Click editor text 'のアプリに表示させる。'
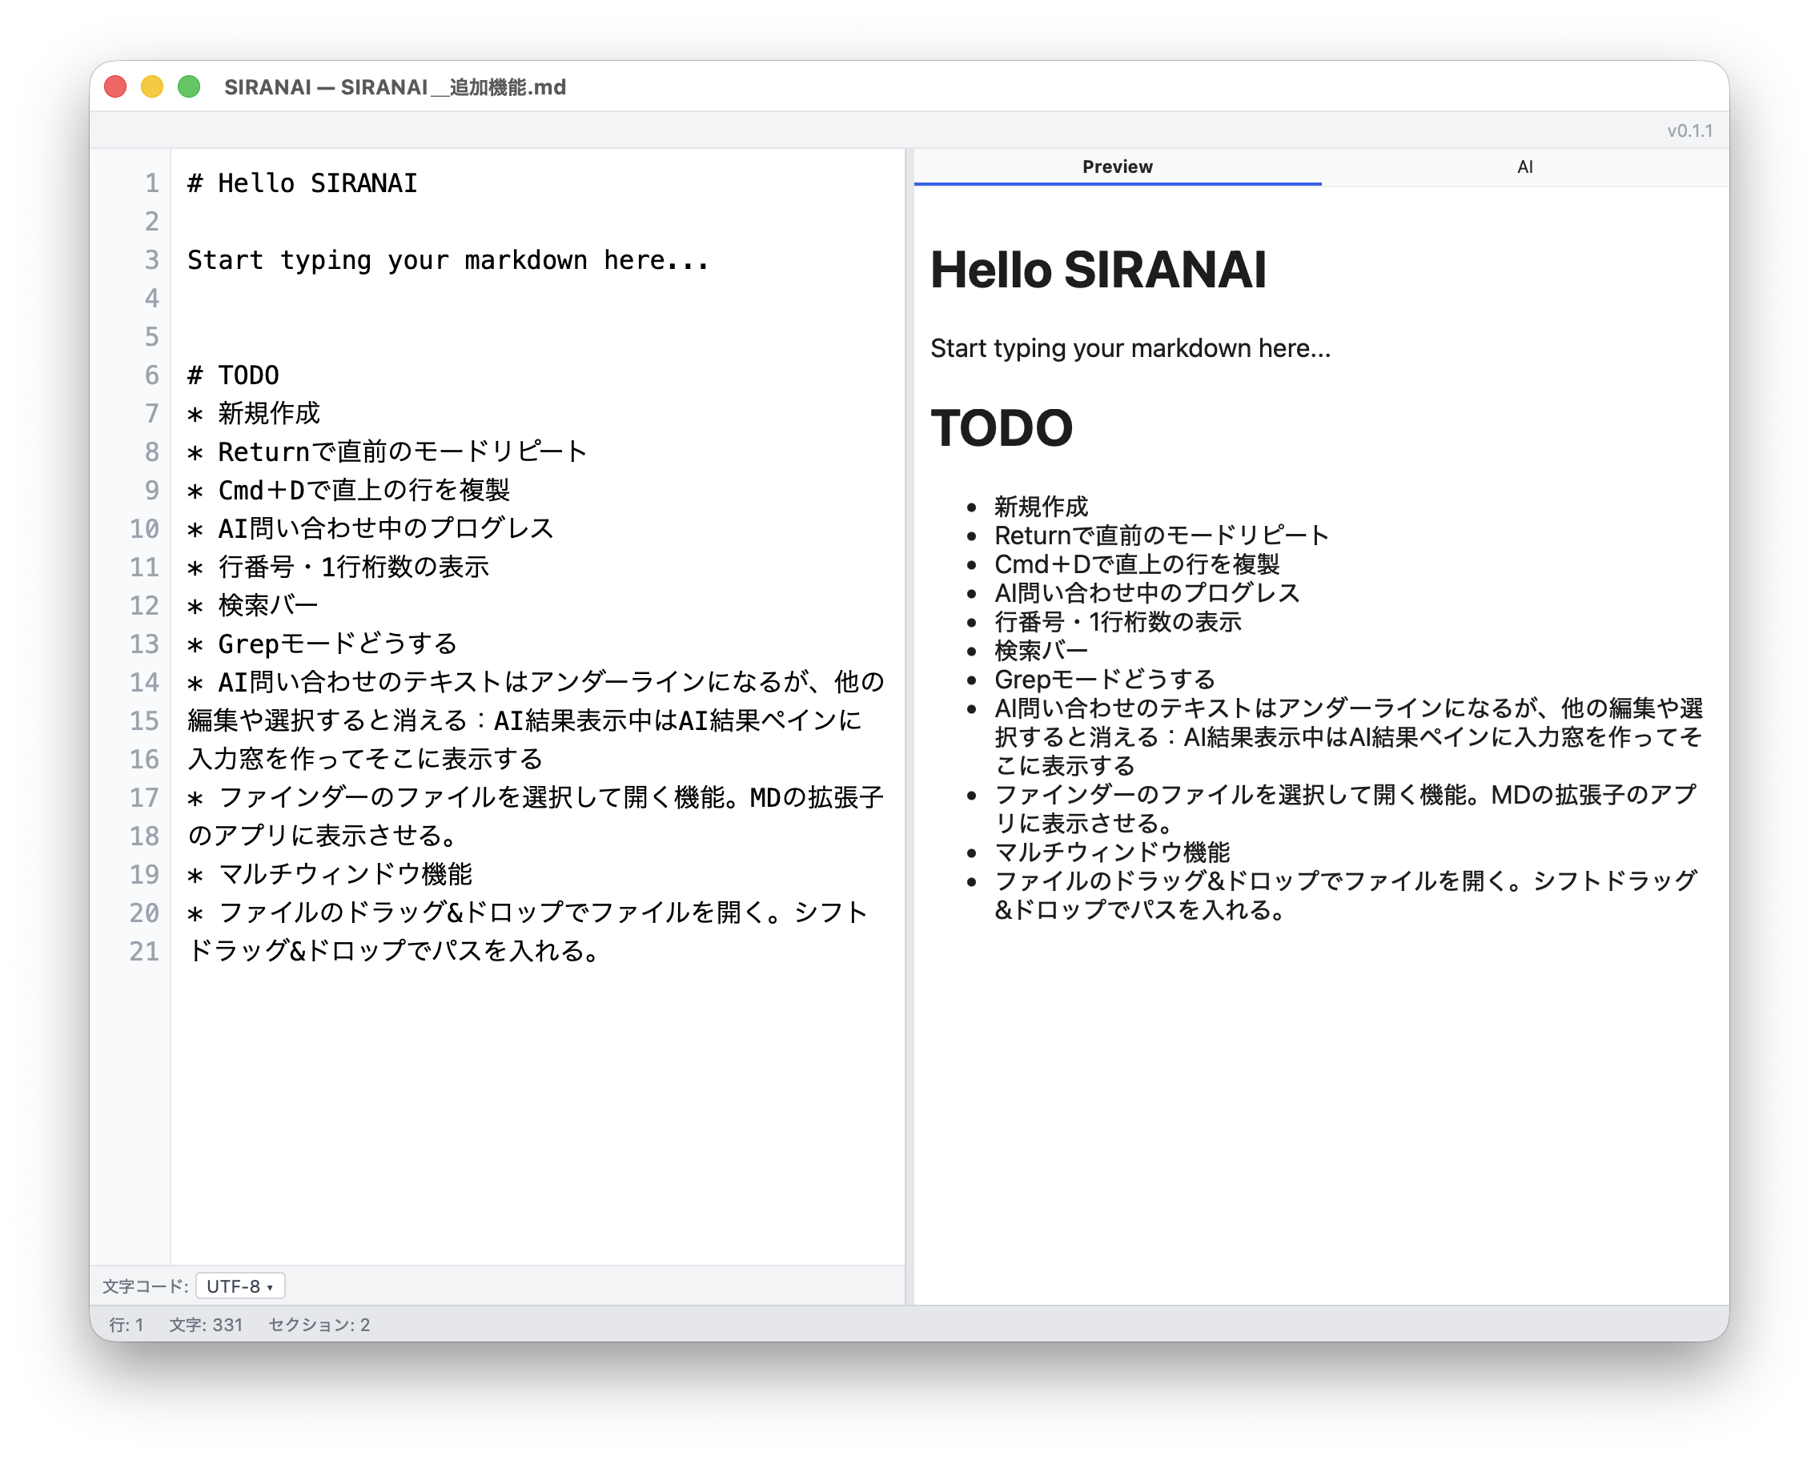This screenshot has height=1460, width=1819. point(323,836)
